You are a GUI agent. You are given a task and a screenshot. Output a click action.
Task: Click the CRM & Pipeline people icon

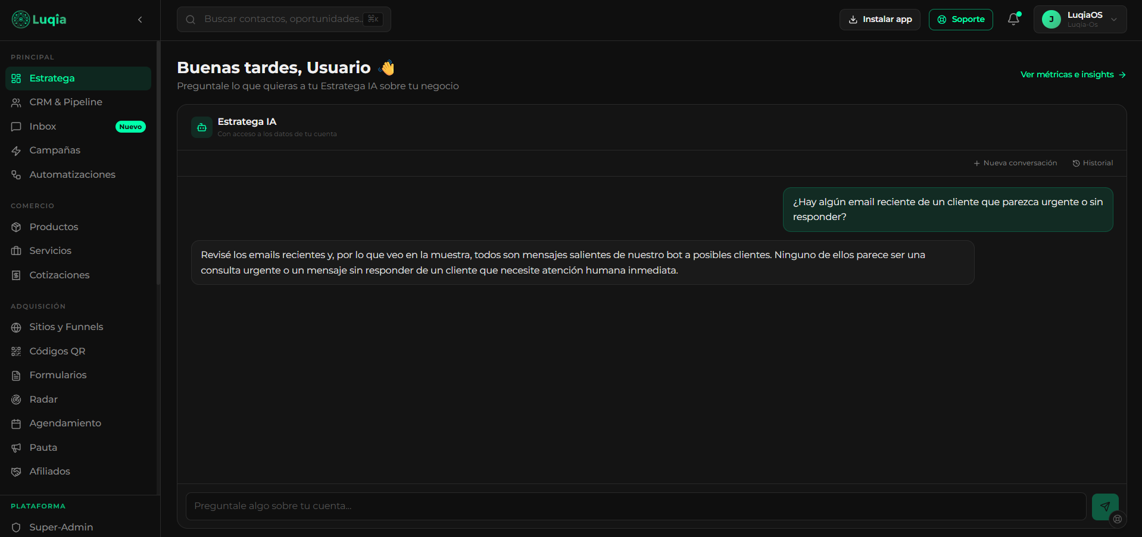pos(16,102)
